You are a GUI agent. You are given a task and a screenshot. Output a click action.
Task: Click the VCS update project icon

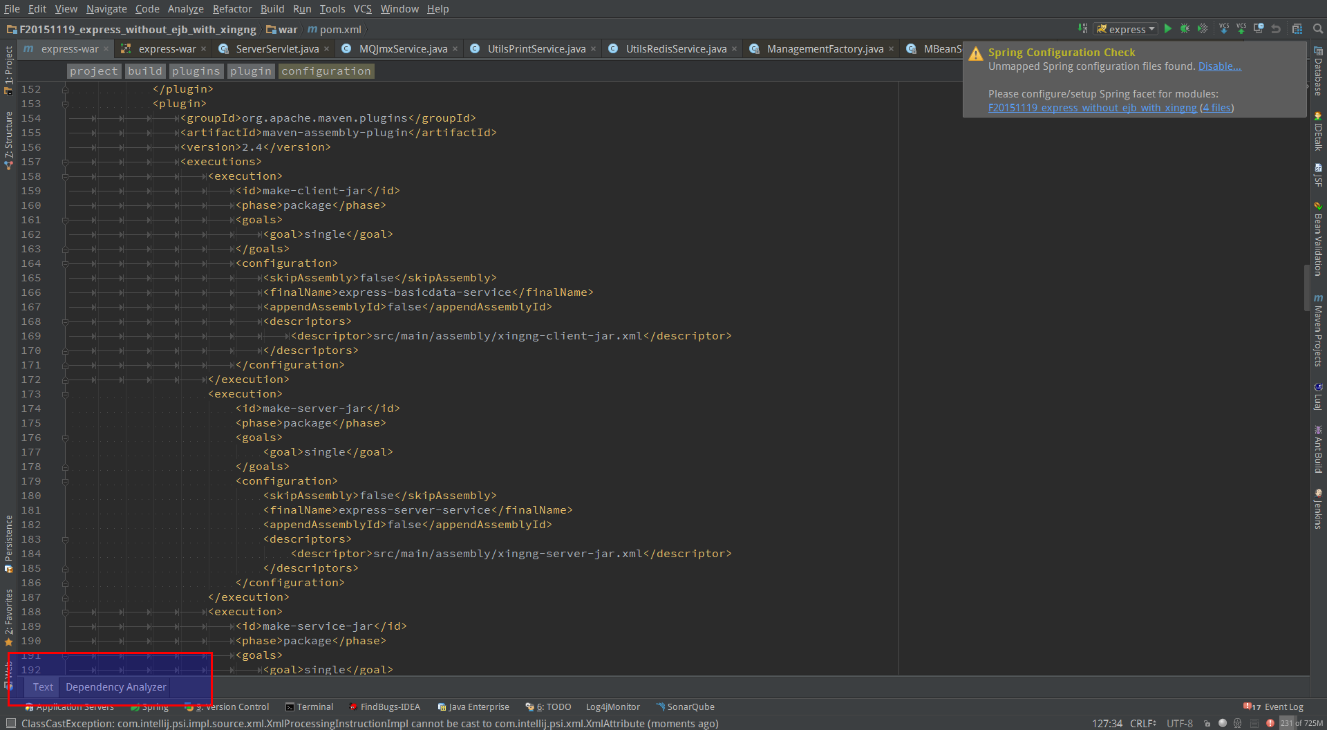(x=1224, y=29)
